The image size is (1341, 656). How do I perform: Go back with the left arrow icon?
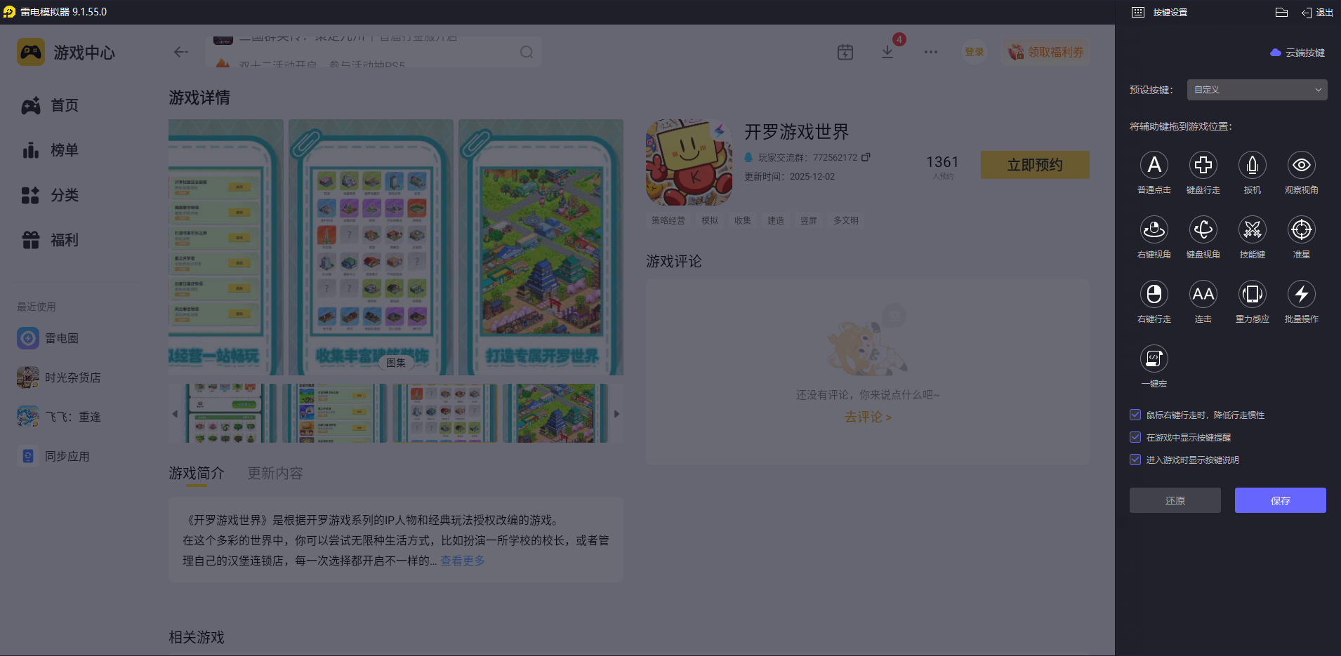[x=181, y=52]
